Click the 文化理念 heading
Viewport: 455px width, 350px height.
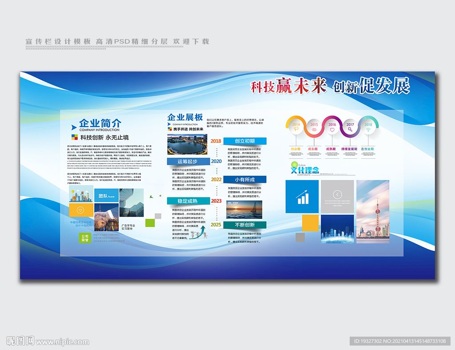(305, 170)
